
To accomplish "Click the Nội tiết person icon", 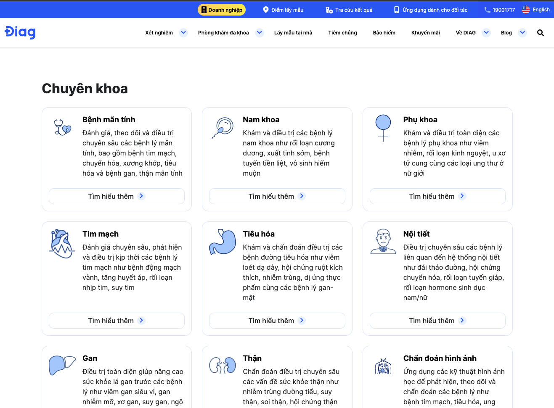I will coord(383,242).
